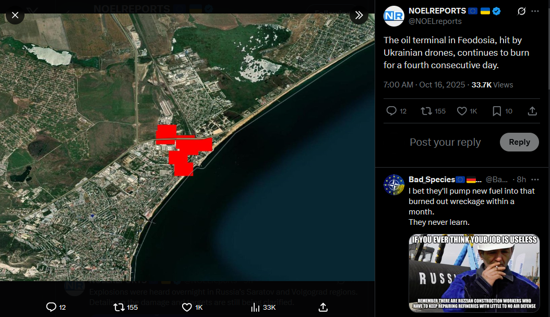The width and height of the screenshot is (550, 317).
Task: Collapse the side panel with double chevron
Action: pos(359,15)
